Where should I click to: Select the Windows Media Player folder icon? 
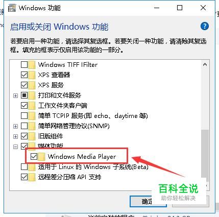(x=42, y=157)
